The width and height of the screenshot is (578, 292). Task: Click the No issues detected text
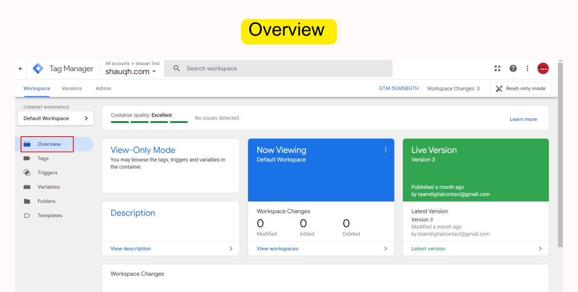click(x=217, y=118)
